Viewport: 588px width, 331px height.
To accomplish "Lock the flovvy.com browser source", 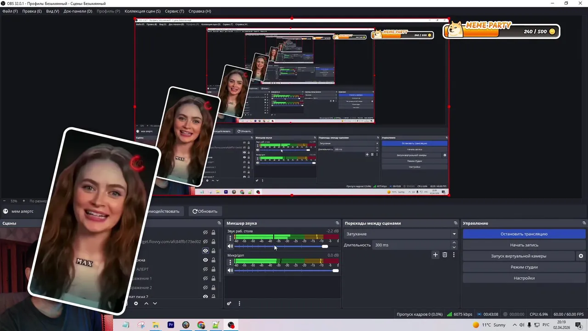I will tap(213, 242).
